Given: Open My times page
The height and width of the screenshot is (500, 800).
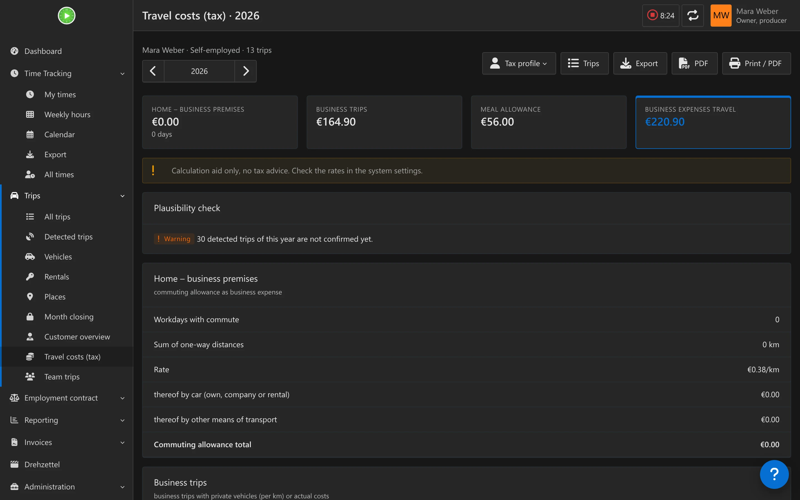Looking at the screenshot, I should click(x=66, y=94).
